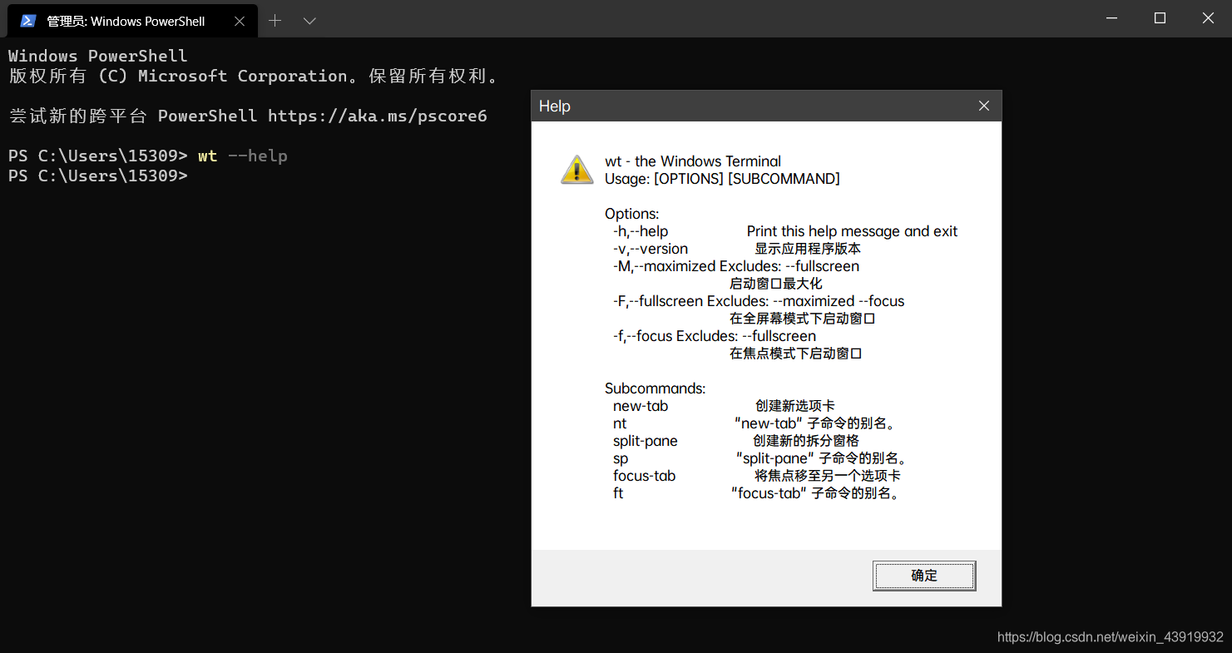This screenshot has height=653, width=1232.
Task: Click the 'ft' subcommand alias
Action: (x=618, y=493)
